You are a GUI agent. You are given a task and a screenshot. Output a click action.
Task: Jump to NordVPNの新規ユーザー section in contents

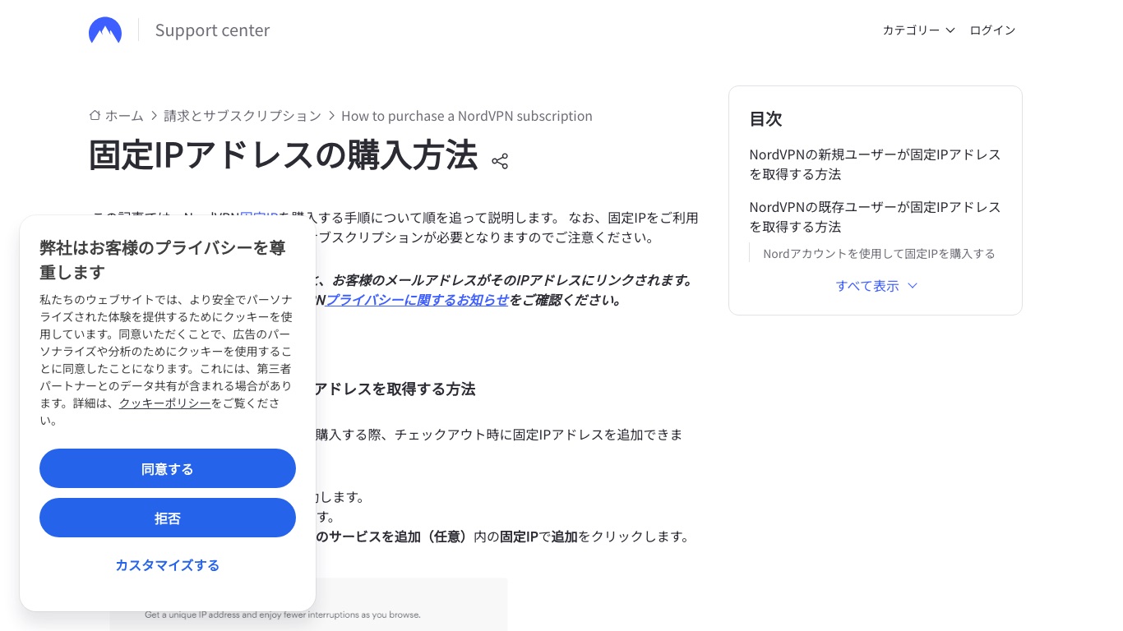(x=876, y=164)
